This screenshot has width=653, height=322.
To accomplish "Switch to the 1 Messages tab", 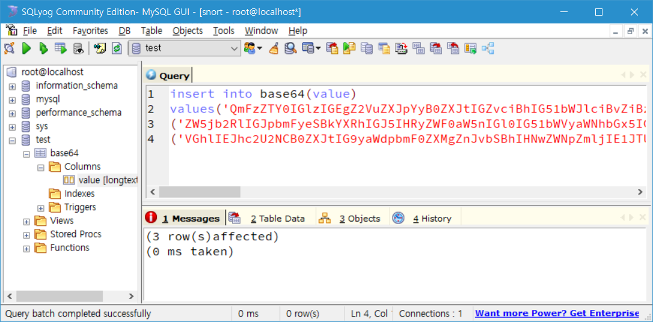I will [x=185, y=219].
